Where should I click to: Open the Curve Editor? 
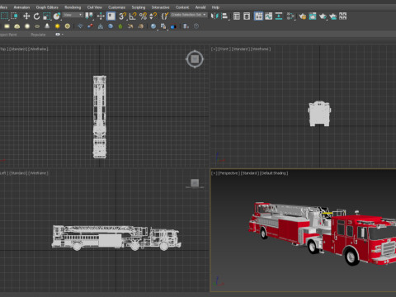(268, 16)
